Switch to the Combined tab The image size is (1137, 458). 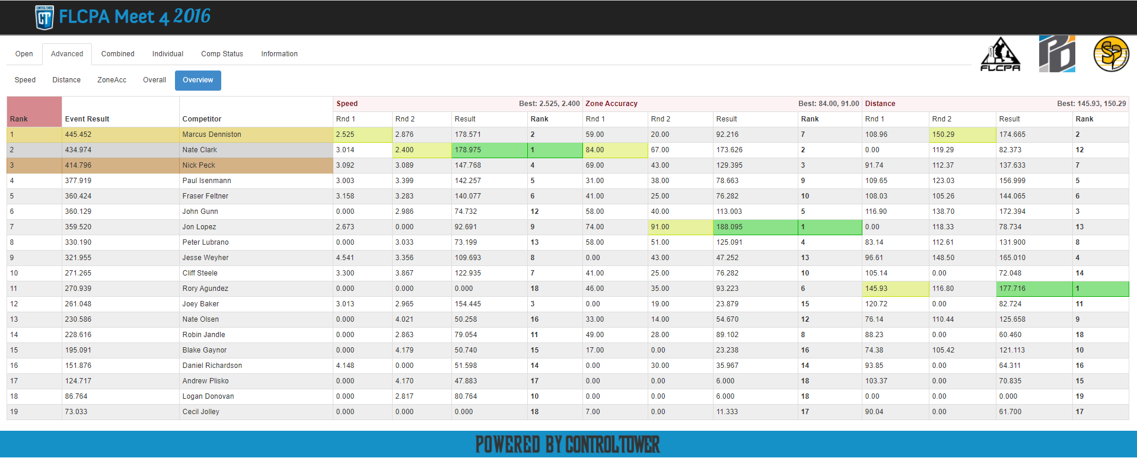pos(117,54)
